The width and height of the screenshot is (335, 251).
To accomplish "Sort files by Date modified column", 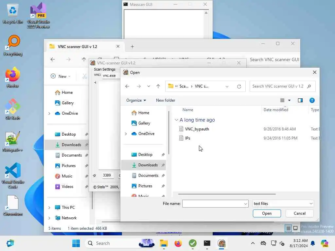I will click(275, 110).
